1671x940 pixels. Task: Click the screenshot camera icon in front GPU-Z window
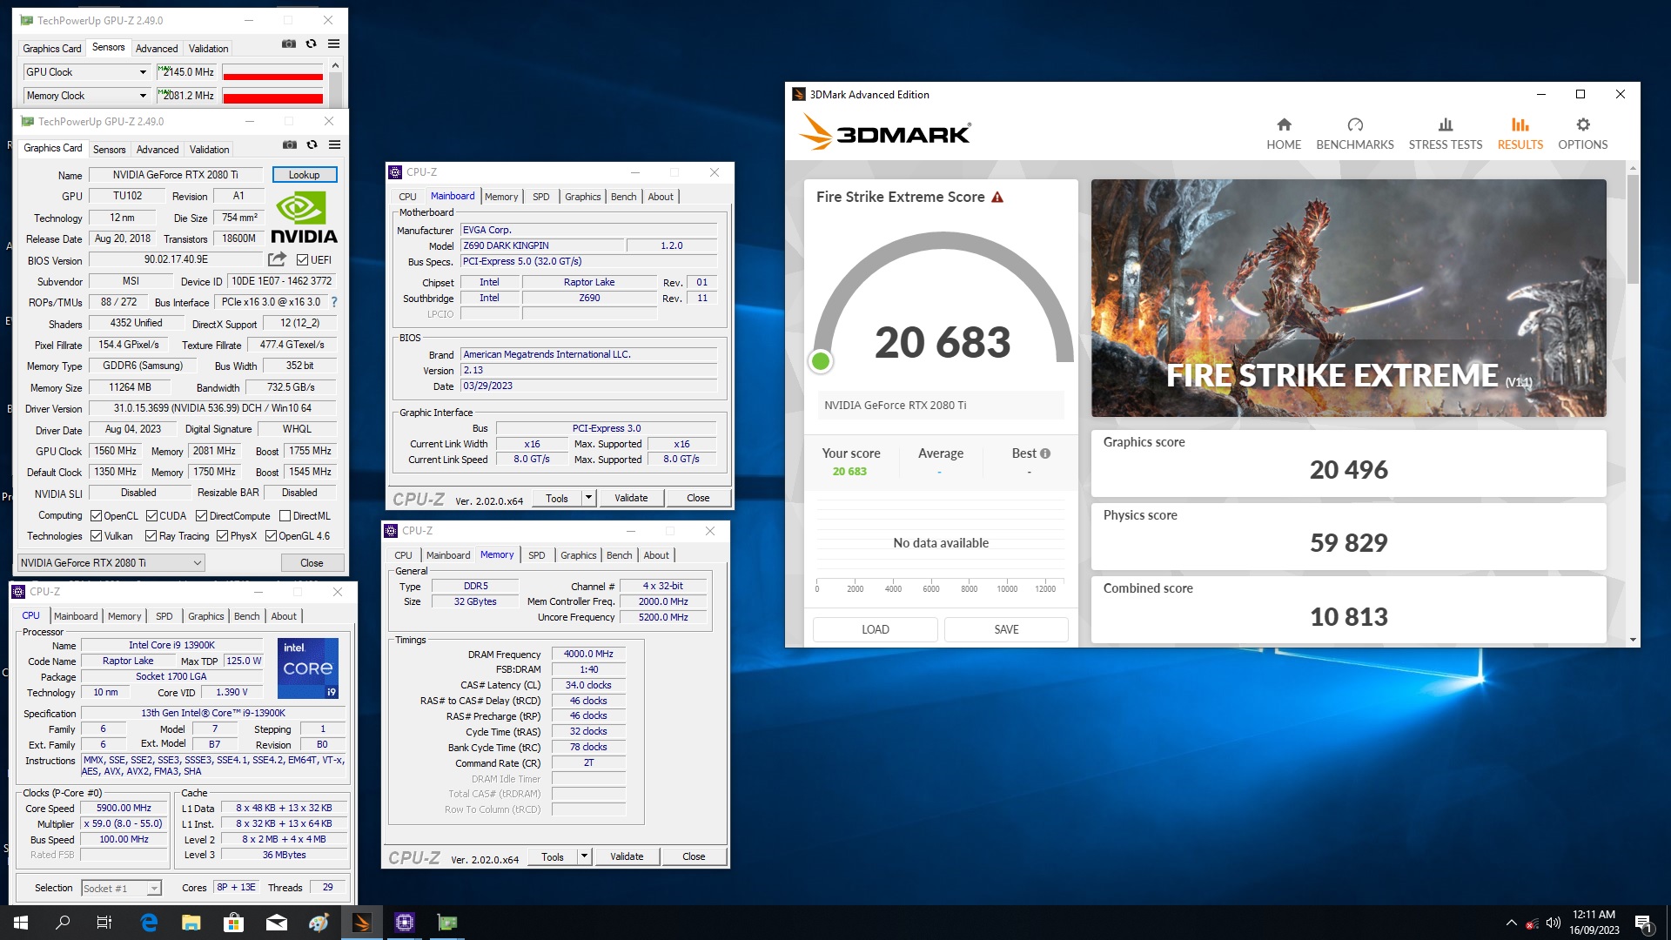[290, 144]
